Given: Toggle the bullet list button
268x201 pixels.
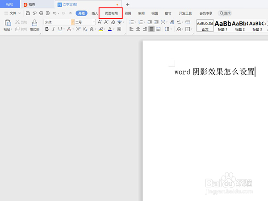Looking at the screenshot, I should tap(131, 22).
